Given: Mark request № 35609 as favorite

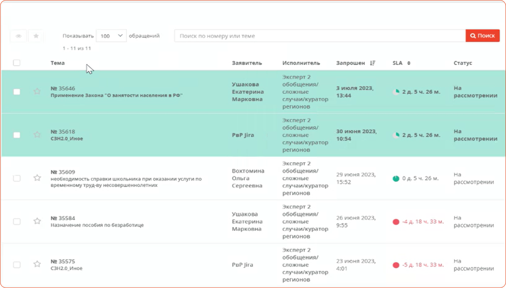Looking at the screenshot, I should point(37,178).
